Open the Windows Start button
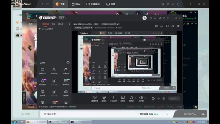 click(15, 122)
